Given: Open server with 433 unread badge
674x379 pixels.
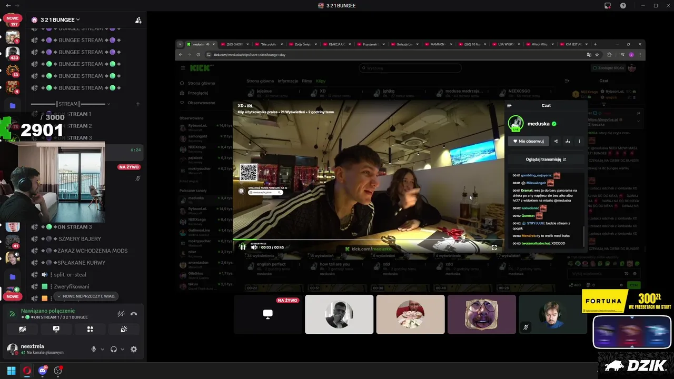Looking at the screenshot, I should point(12,53).
